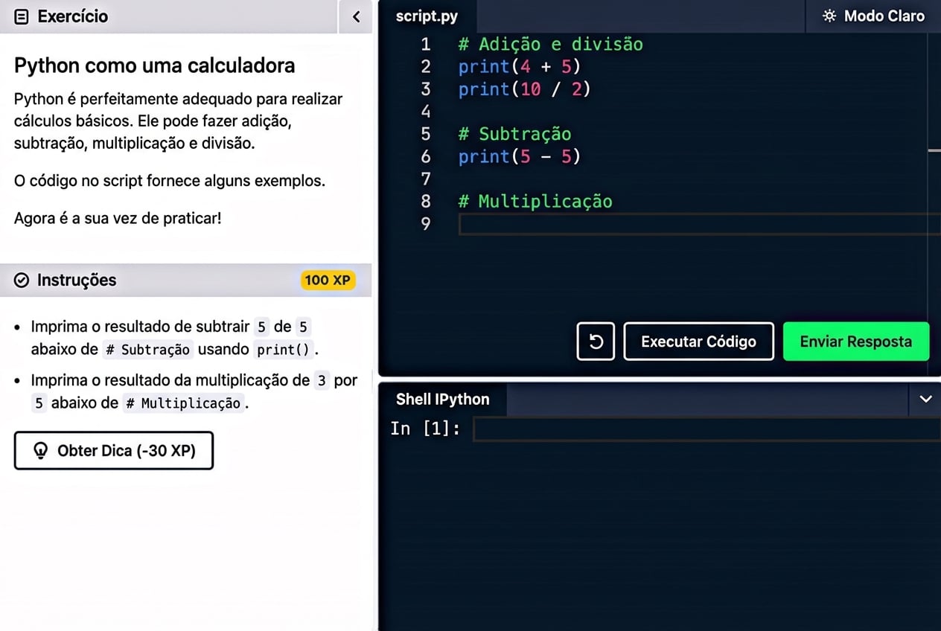The height and width of the screenshot is (631, 941).
Task: Click code line print(4 + 5)
Action: (x=520, y=67)
